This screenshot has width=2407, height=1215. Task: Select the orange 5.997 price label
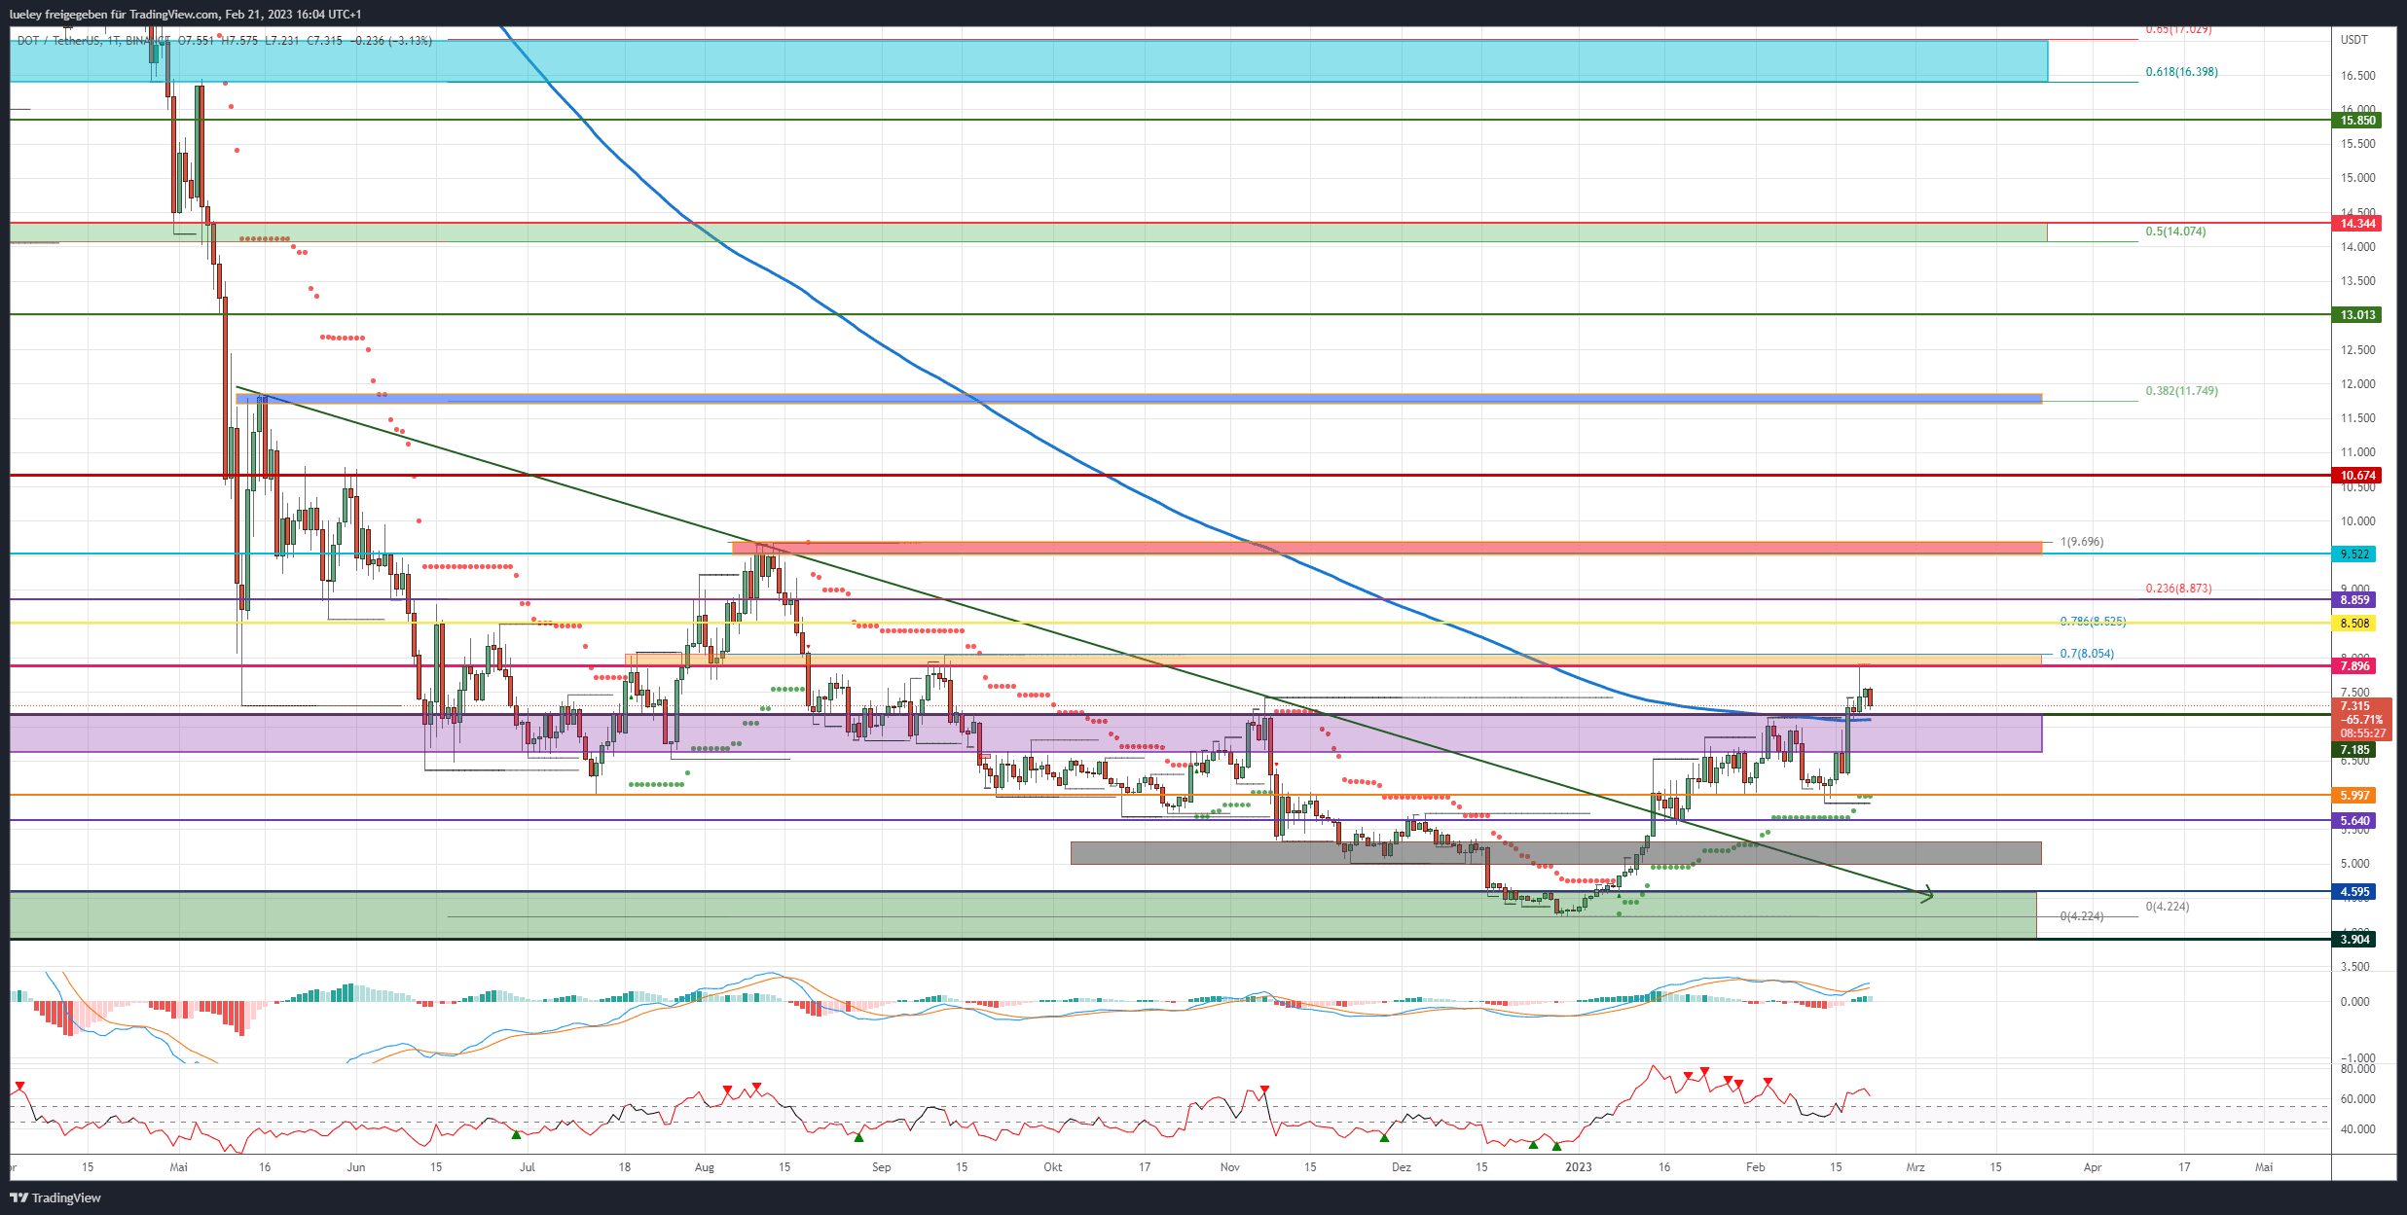point(2354,795)
